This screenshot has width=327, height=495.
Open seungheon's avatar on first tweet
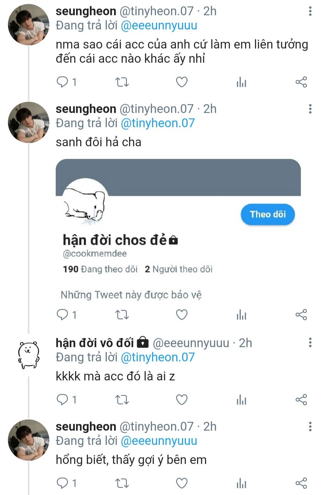click(28, 25)
